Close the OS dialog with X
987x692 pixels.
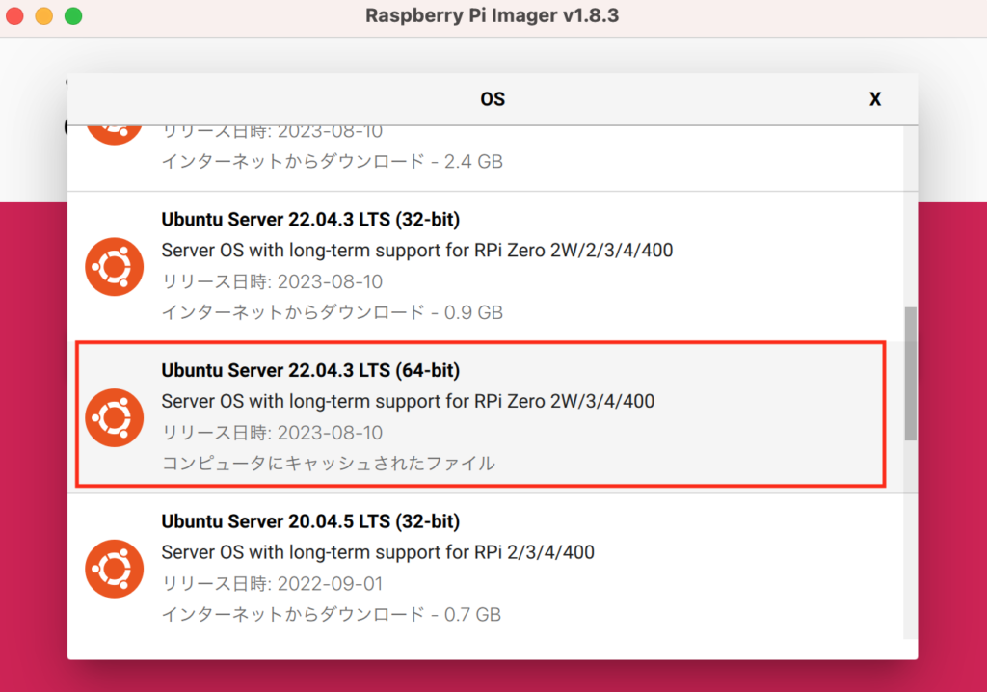[x=875, y=99]
